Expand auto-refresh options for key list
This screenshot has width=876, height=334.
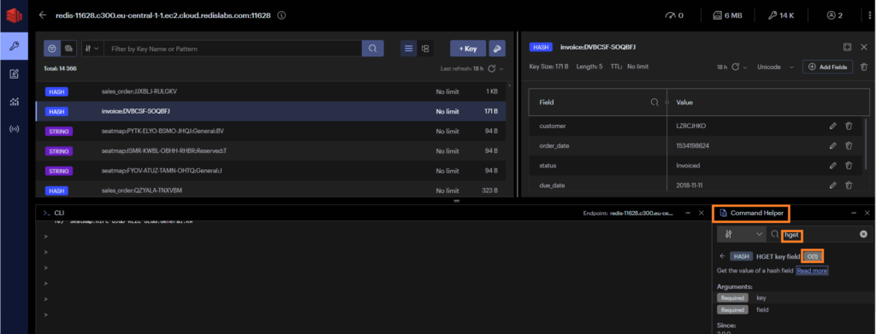[x=501, y=68]
